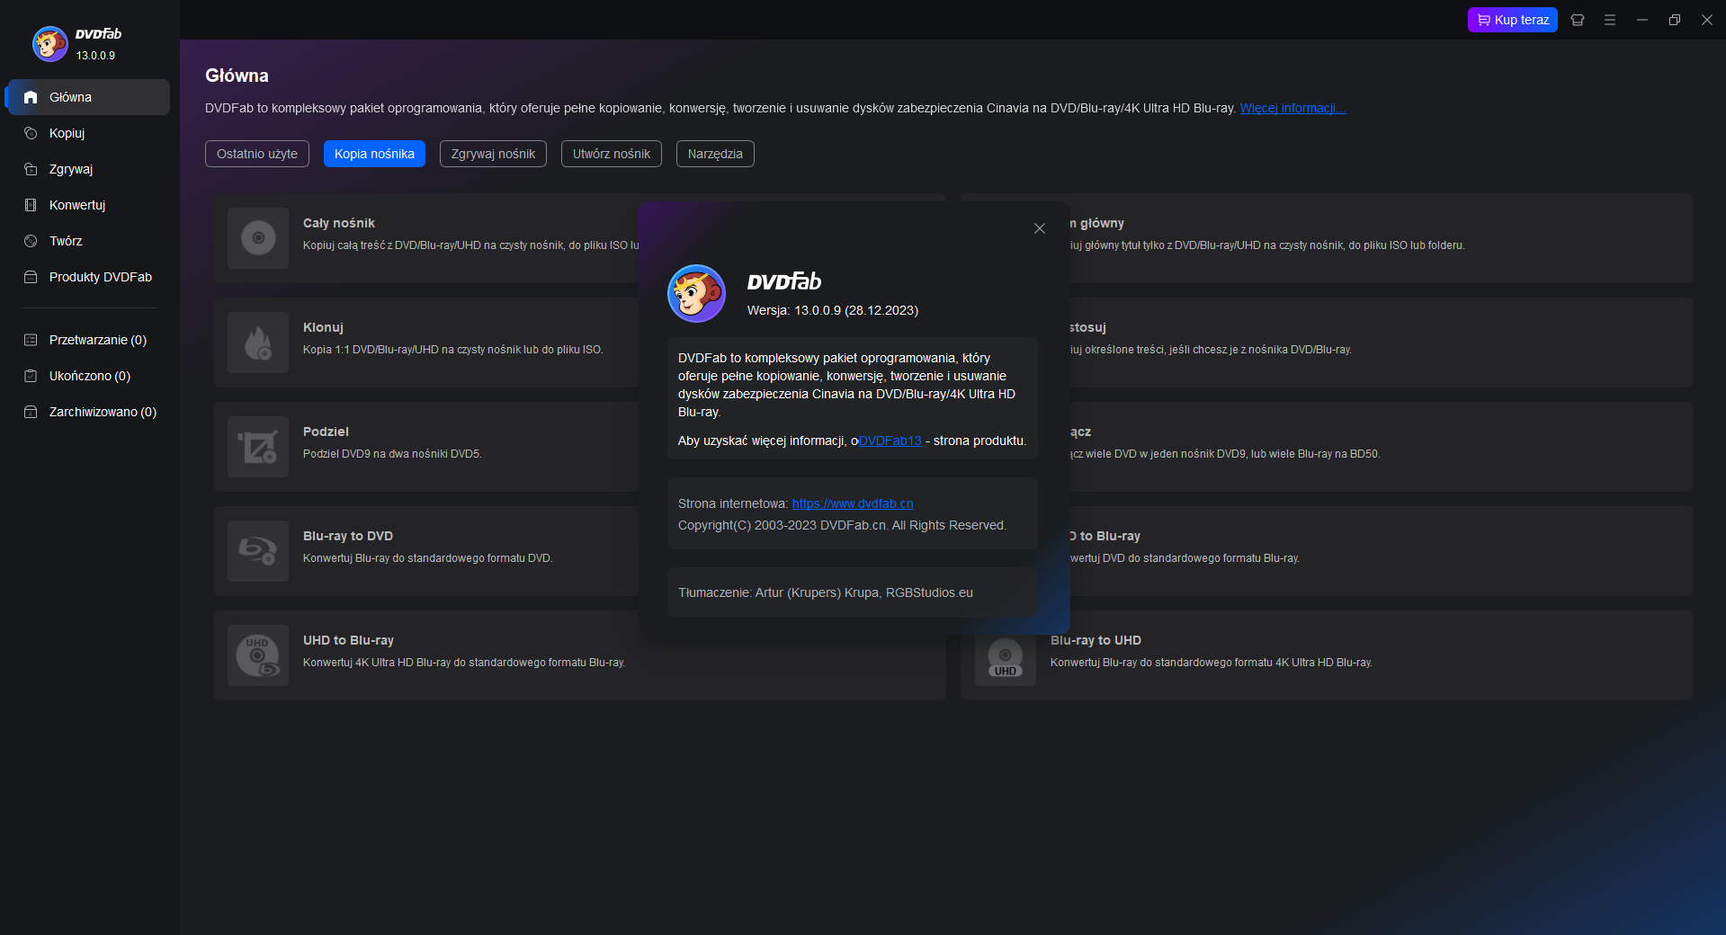Click the DVDFab monkey logo in sidebar
1726x935 pixels.
coord(50,43)
